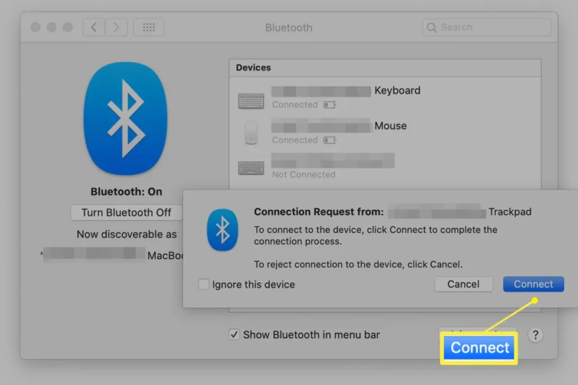Click the enlarged yellow-highlighted Connect callout

[479, 348]
